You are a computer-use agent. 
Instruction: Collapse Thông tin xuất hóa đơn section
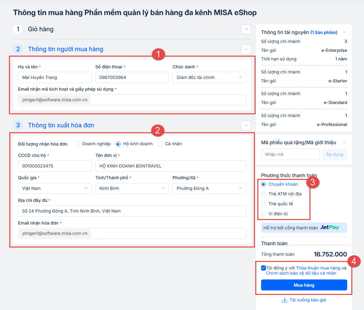(246, 125)
